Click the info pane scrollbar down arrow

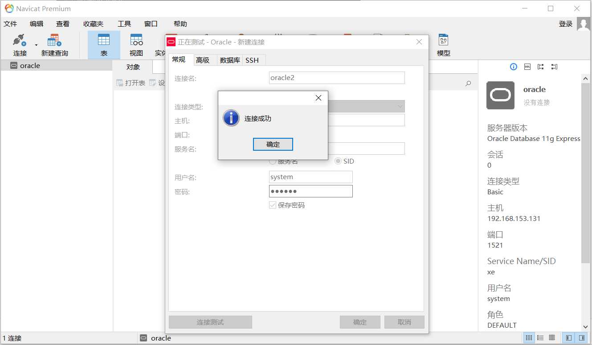tap(586, 327)
